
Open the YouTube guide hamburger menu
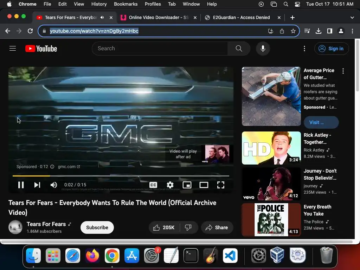(13, 49)
